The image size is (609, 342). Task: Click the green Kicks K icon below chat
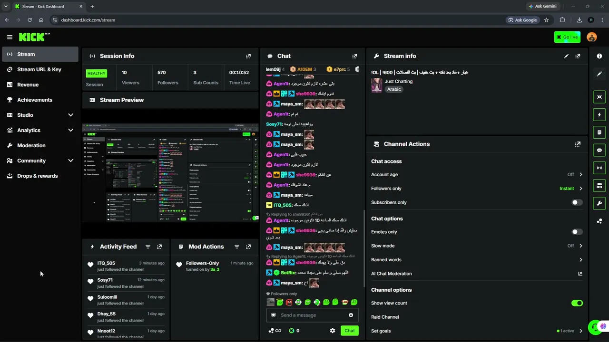[x=292, y=331]
